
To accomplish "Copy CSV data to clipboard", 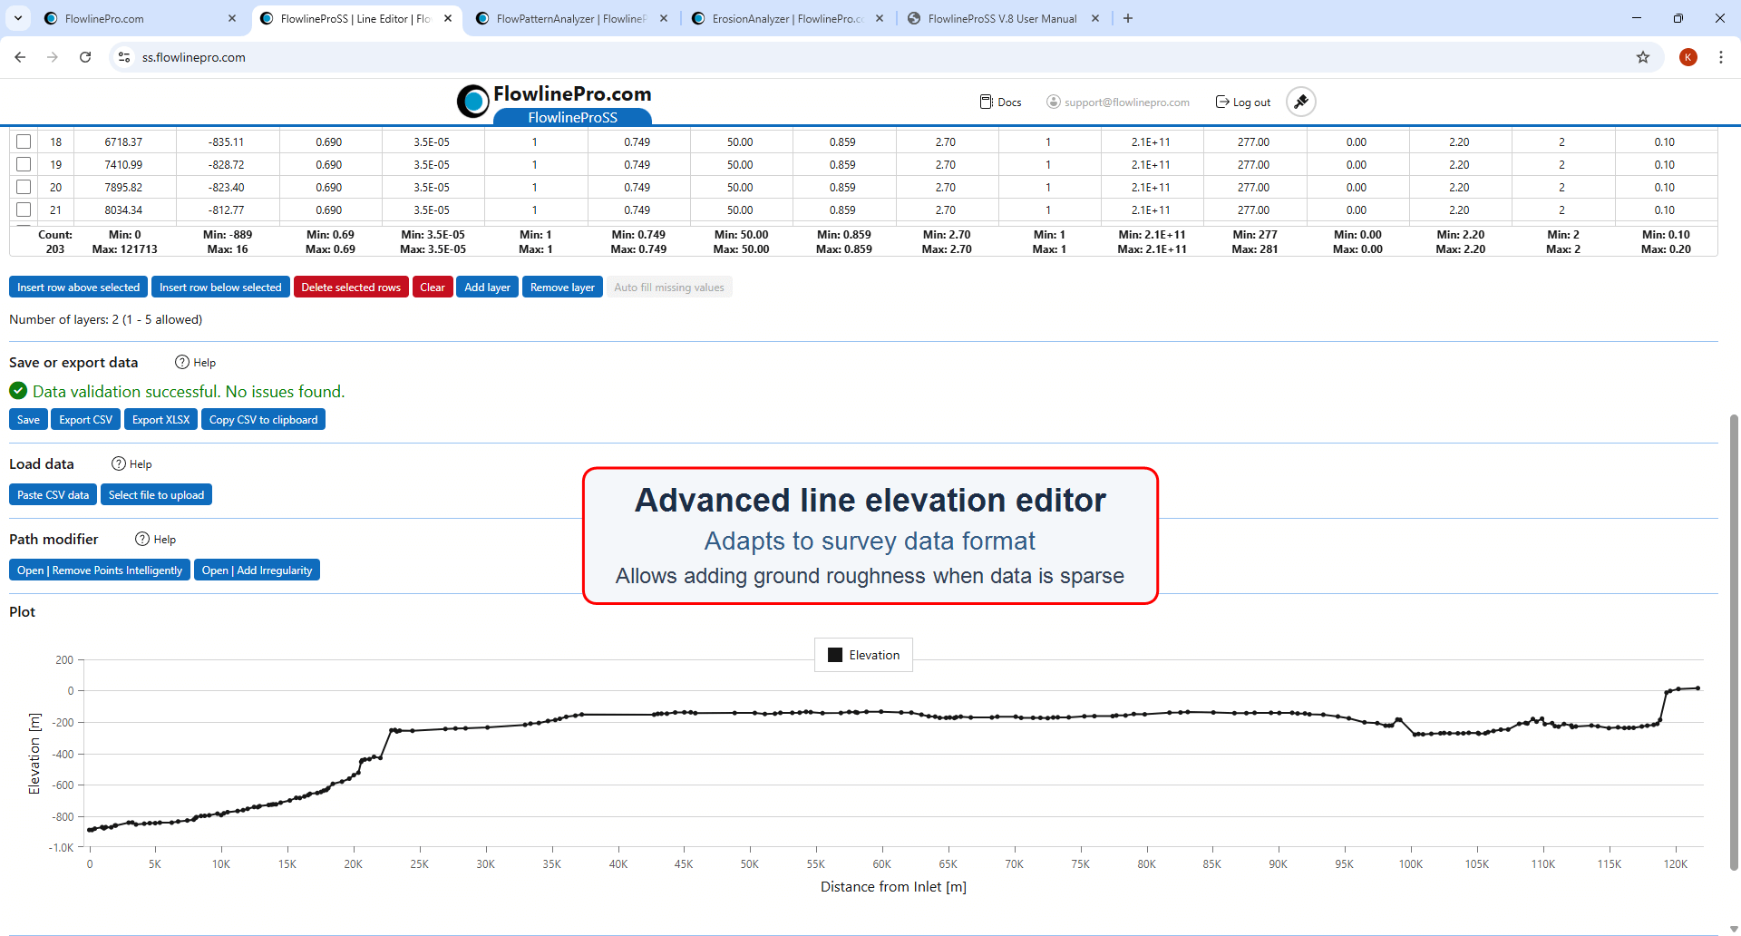I will 263,419.
